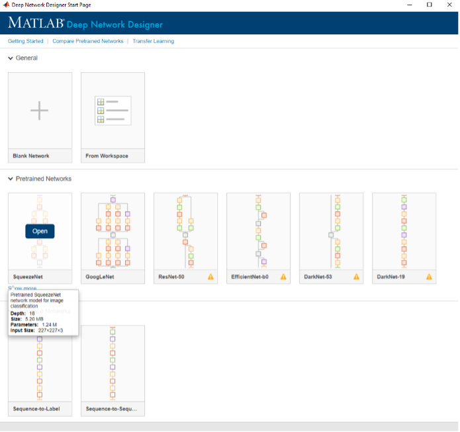The width and height of the screenshot is (460, 432).
Task: Select the DarkNet-53 network thumbnail
Action: click(331, 232)
